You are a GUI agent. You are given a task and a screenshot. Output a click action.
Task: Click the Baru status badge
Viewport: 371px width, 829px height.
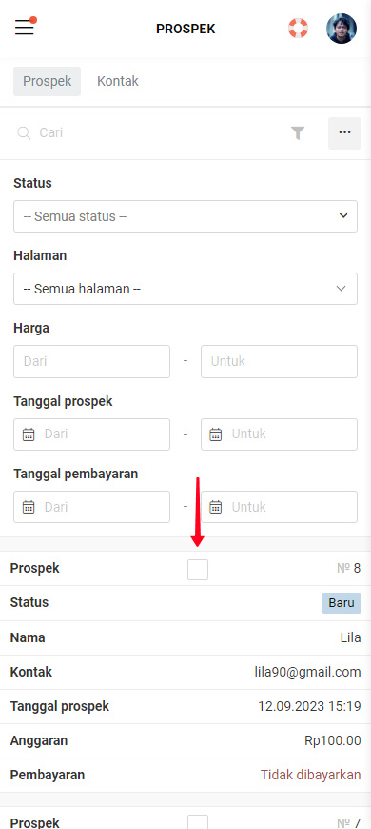pyautogui.click(x=342, y=603)
